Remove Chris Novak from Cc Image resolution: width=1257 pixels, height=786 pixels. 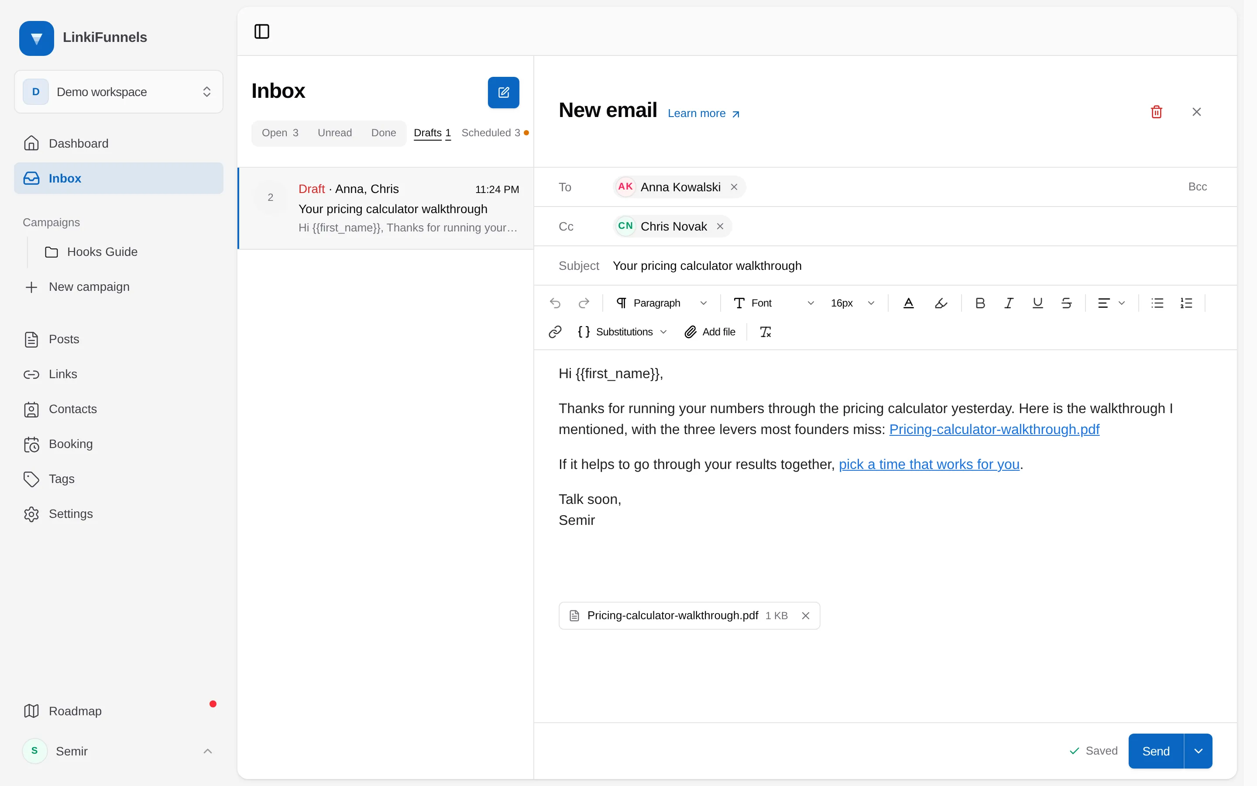click(x=720, y=226)
